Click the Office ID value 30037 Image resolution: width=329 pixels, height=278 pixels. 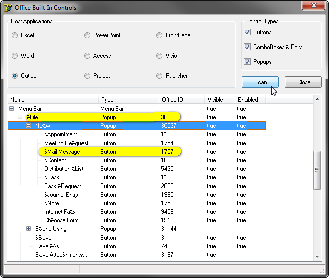click(169, 126)
